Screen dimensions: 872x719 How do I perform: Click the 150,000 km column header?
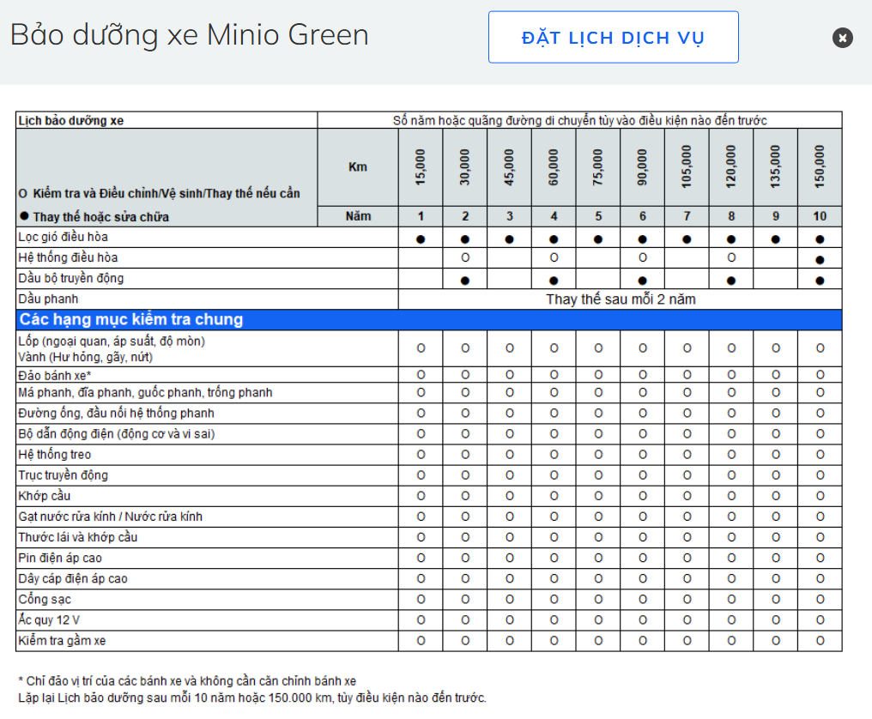click(820, 168)
